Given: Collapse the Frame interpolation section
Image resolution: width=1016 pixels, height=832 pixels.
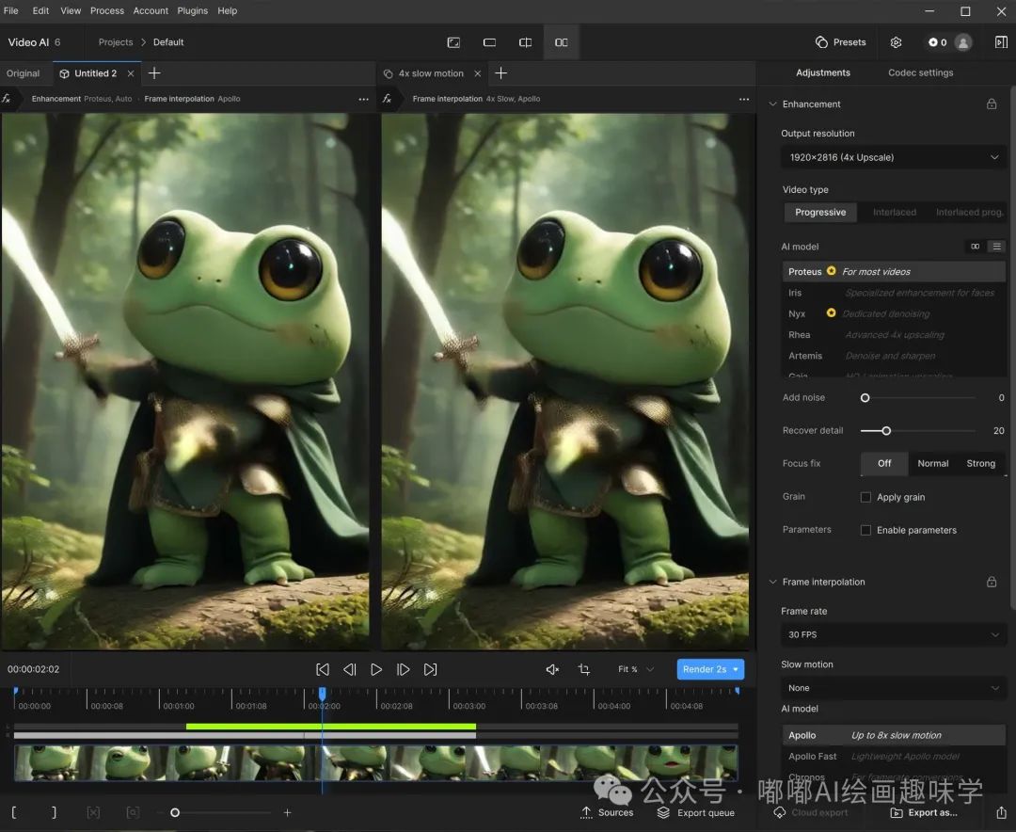Looking at the screenshot, I should [x=772, y=582].
